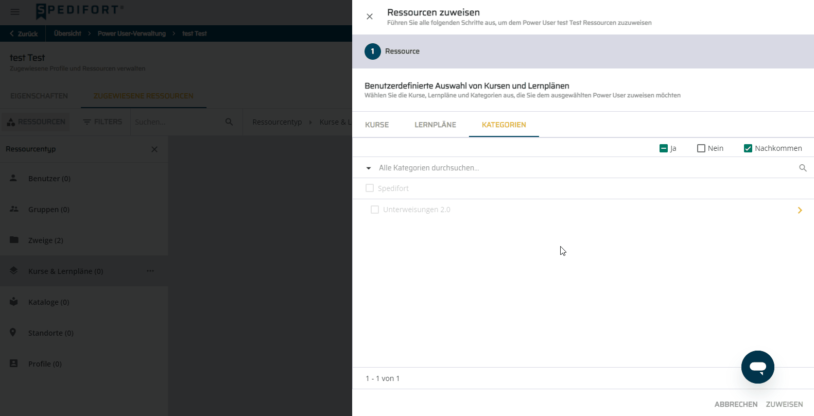Image resolution: width=814 pixels, height=416 pixels.
Task: Expand Unterweisungen 2.0 with chevron
Action: click(800, 210)
